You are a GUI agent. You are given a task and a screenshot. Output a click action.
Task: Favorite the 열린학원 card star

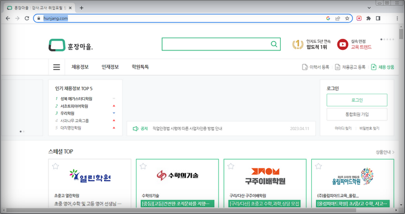pyautogui.click(x=56, y=166)
